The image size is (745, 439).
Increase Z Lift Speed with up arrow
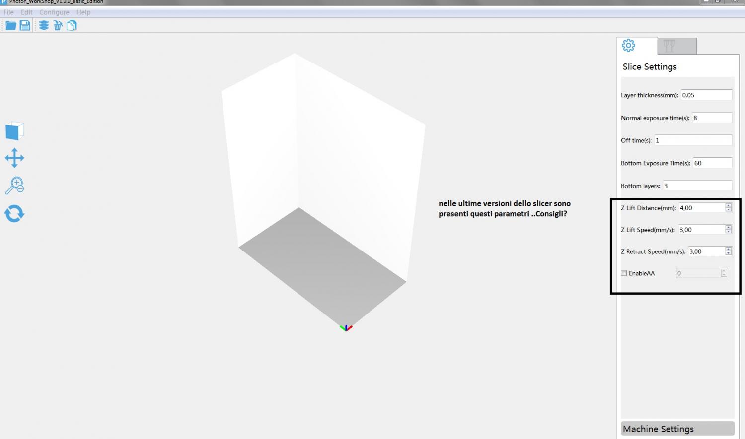(728, 227)
